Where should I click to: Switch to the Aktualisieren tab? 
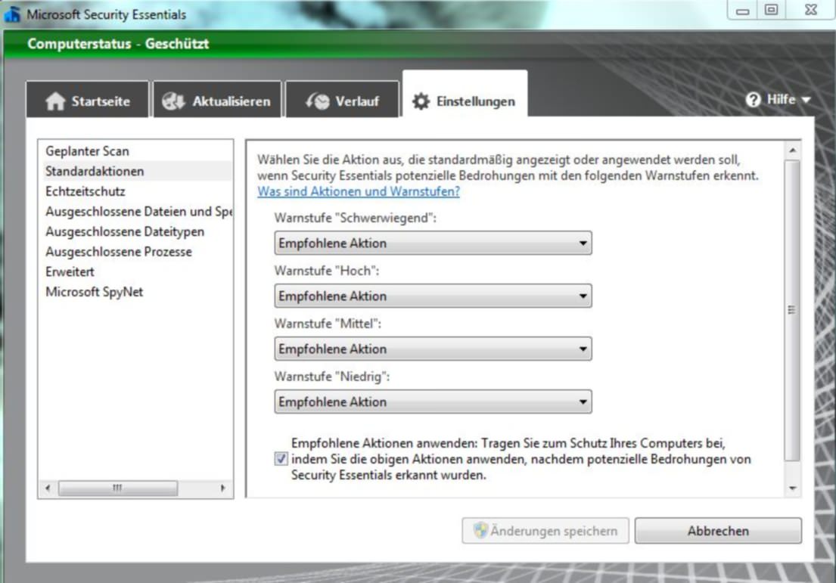click(217, 99)
